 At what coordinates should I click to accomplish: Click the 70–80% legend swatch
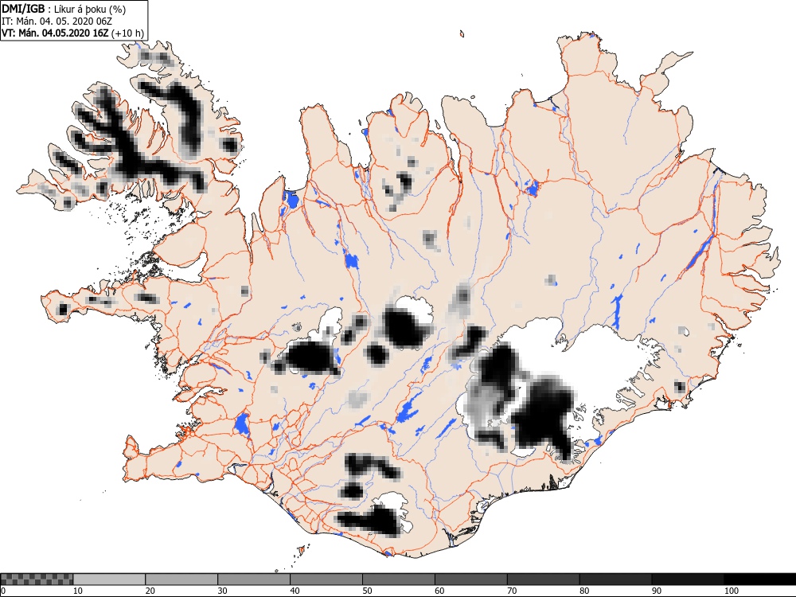(543, 579)
